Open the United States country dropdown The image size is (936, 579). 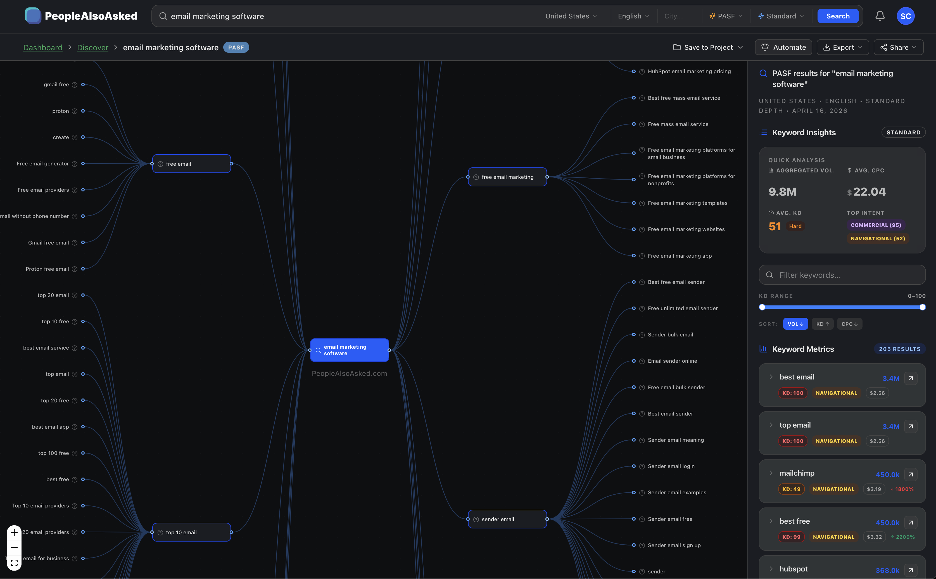coord(571,16)
